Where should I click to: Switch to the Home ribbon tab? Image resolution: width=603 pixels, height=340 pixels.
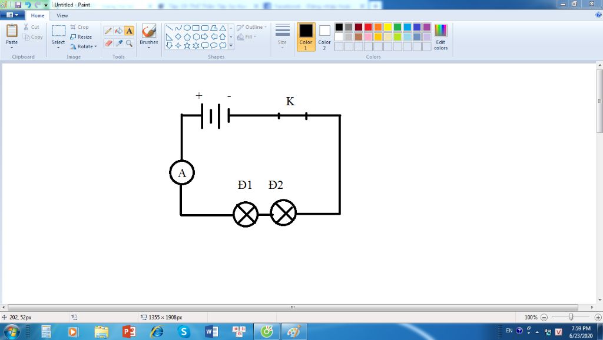click(38, 15)
